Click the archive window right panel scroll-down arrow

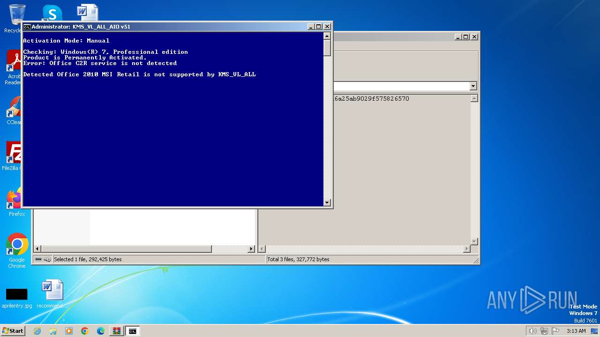pyautogui.click(x=474, y=242)
